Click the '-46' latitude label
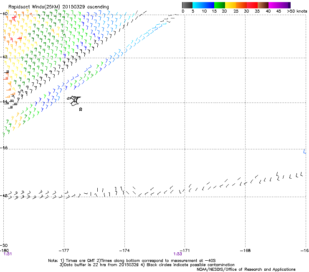 click(4, 148)
